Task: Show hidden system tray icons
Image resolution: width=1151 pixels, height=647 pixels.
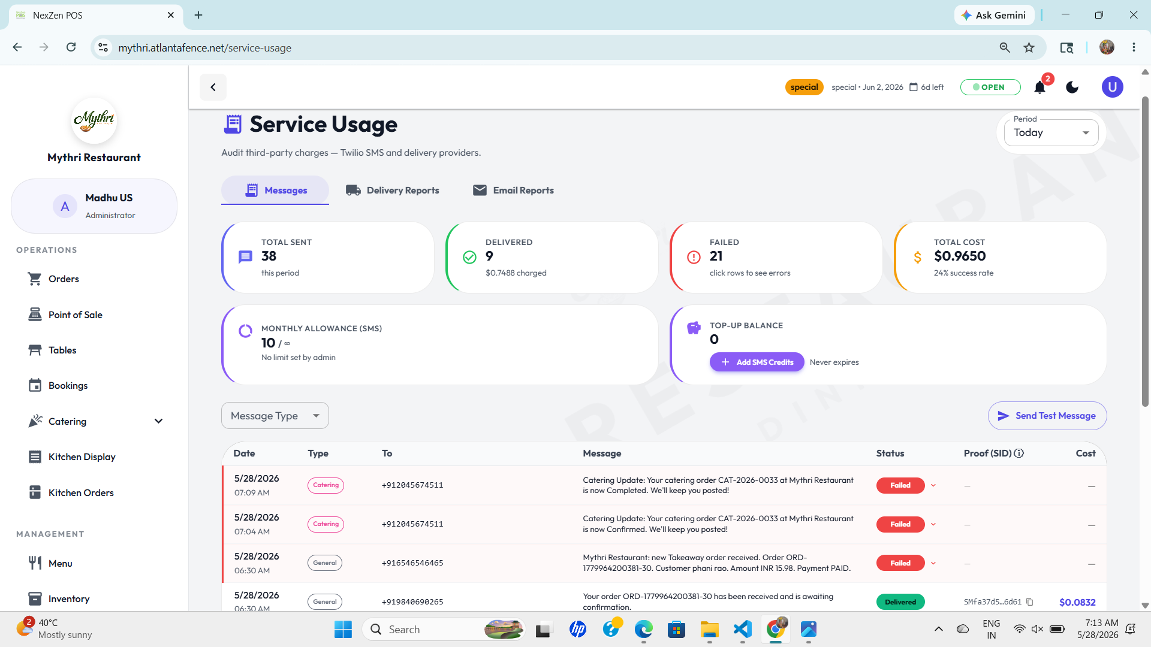Action: tap(938, 630)
